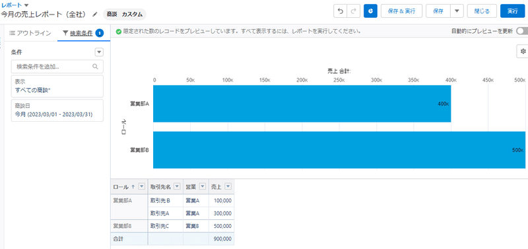Select table cell 取引先C
Screen dimensions: 528x249
166,226
